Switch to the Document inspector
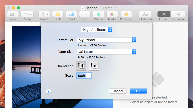 tap(178, 14)
